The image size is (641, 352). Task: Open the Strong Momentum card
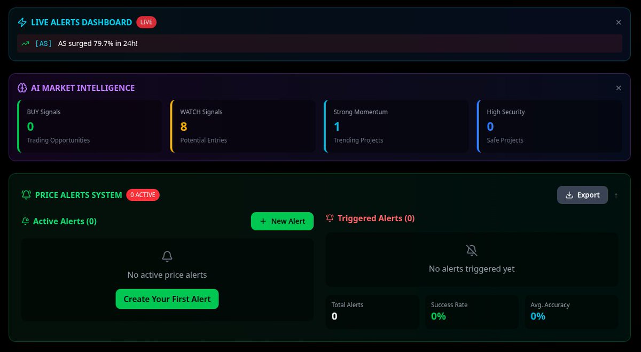coord(396,127)
